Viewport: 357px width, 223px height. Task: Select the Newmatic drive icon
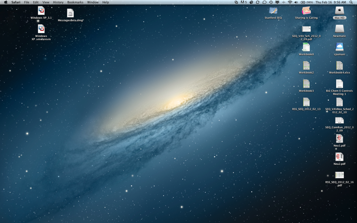pyautogui.click(x=340, y=29)
